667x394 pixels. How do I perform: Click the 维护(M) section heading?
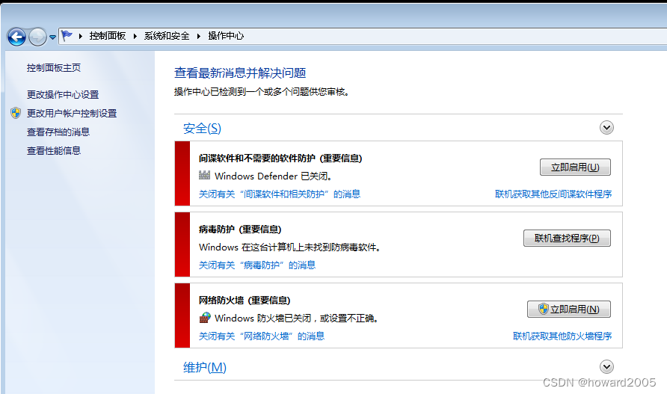pyautogui.click(x=205, y=367)
